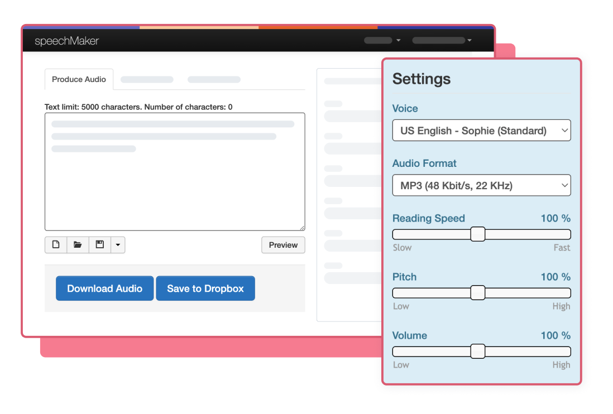Viewport: 613px width, 414px height.
Task: Click the Volume slider handle
Action: point(477,352)
